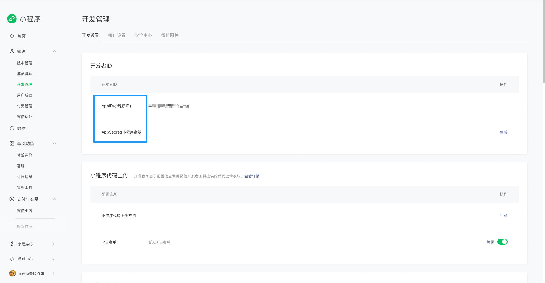Image resolution: width=545 pixels, height=283 pixels.
Task: Click the 管理 hexagon icon in sidebar
Action: point(12,51)
